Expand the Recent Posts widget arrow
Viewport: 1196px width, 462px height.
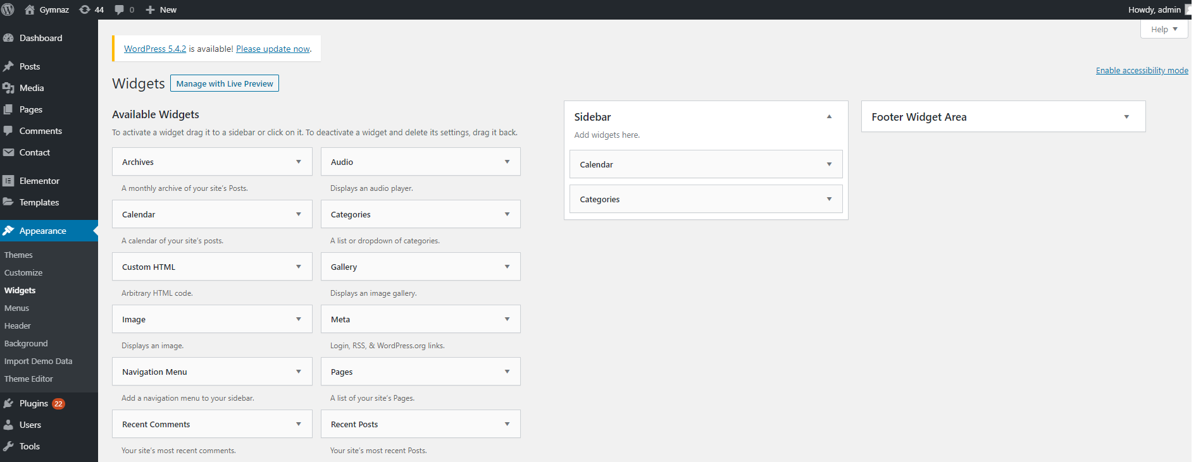(507, 424)
